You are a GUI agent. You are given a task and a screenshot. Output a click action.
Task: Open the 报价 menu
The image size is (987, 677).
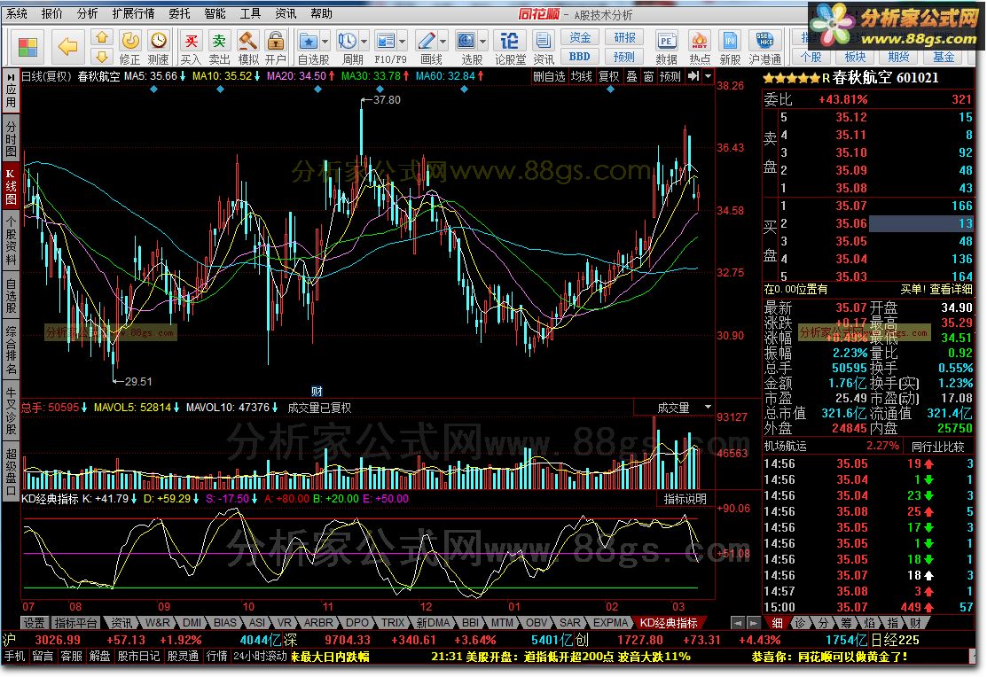point(51,13)
